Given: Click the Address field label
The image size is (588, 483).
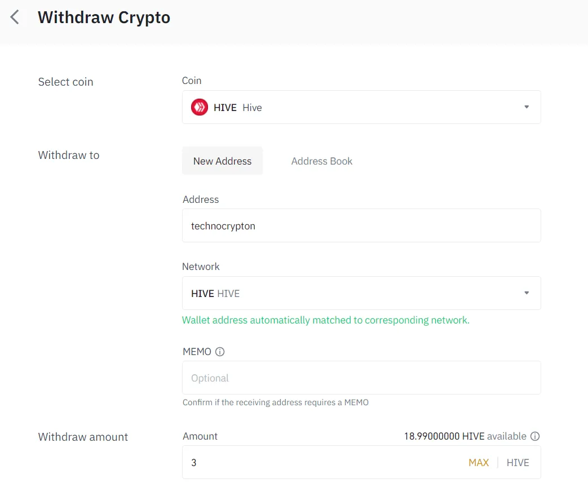Looking at the screenshot, I should click(x=201, y=200).
